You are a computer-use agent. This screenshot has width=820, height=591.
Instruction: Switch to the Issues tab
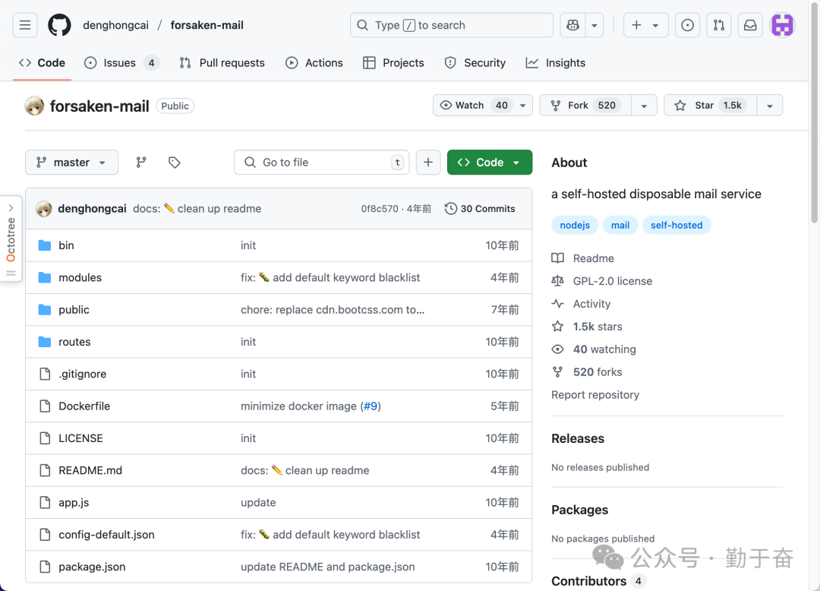(x=121, y=63)
